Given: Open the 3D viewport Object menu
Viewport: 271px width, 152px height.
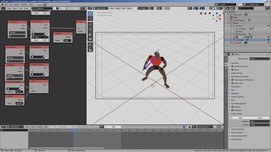Looking at the screenshot, I should 129,8.
